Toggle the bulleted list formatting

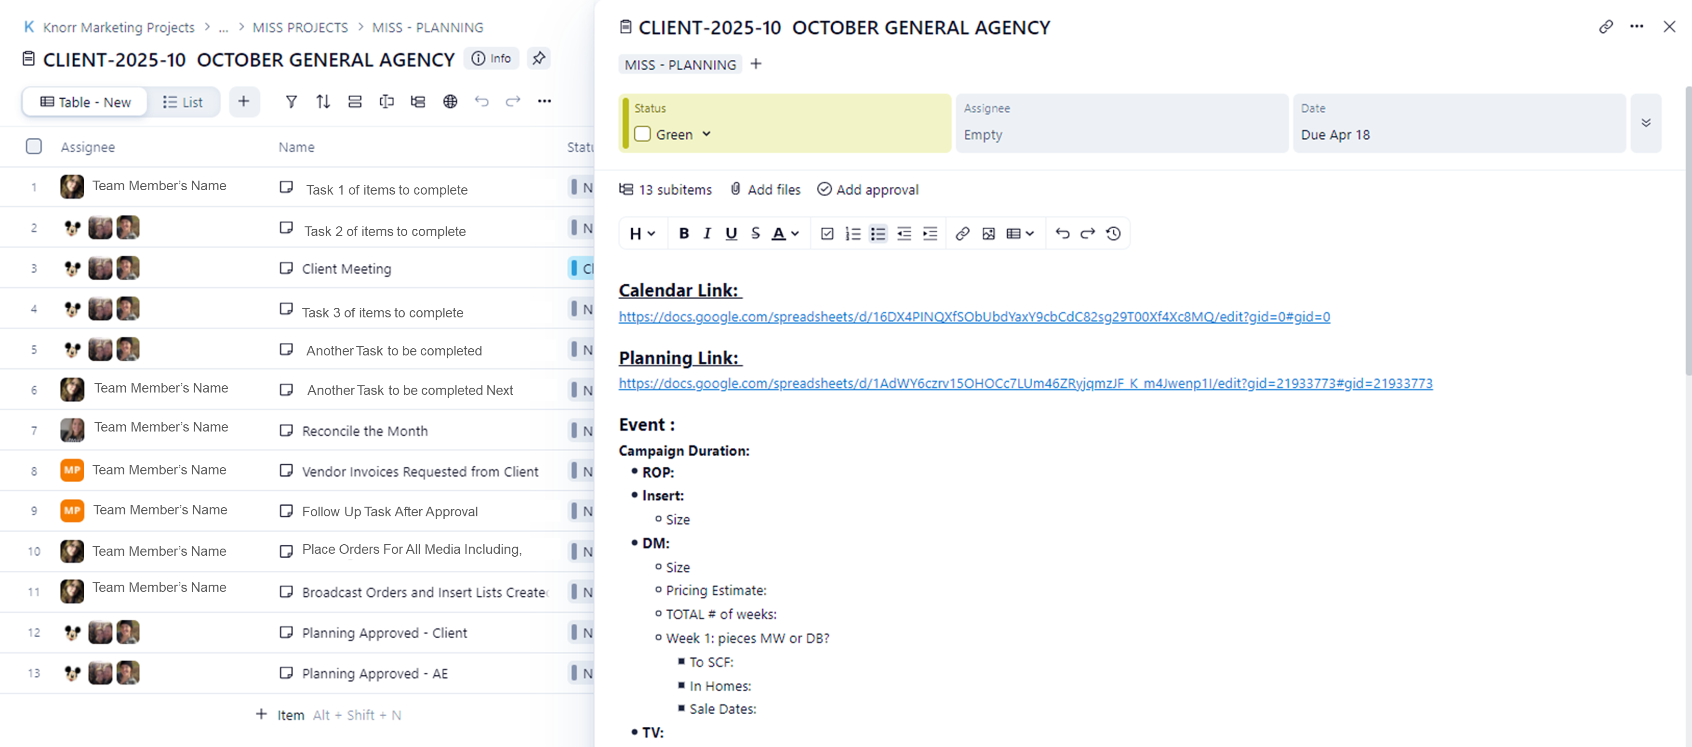coord(878,234)
